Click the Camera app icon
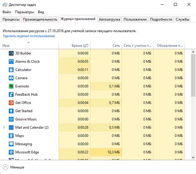This screenshot has width=196, height=174. coord(11,78)
